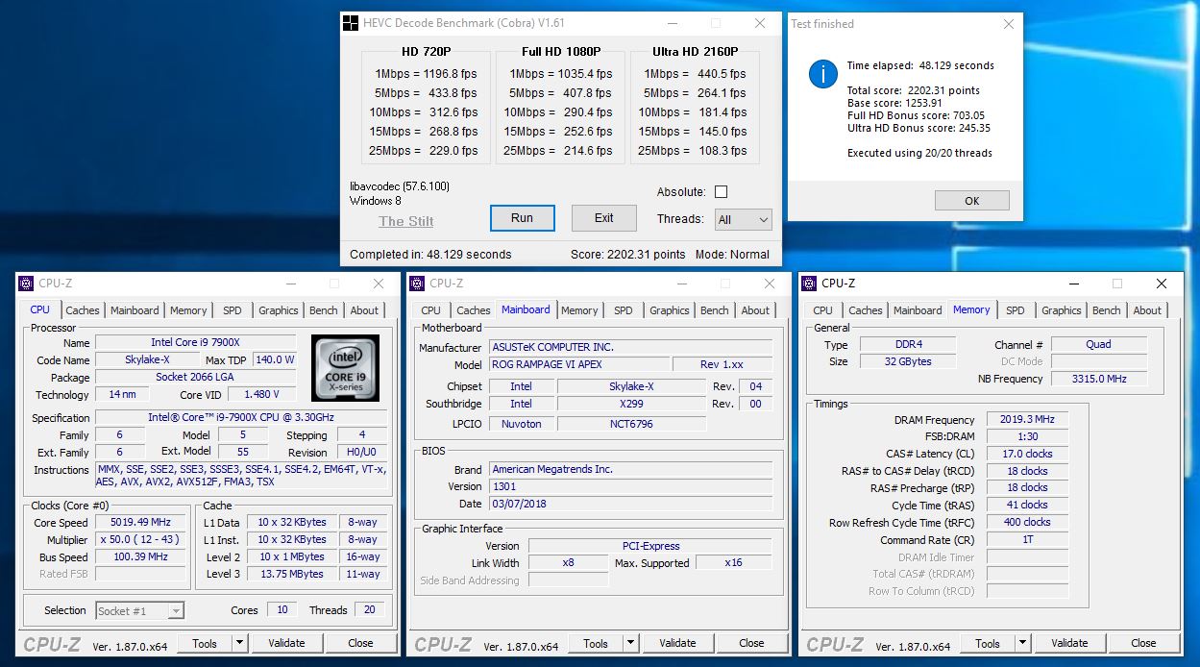The height and width of the screenshot is (667, 1200).
Task: Go to Mainboard tab in the Memory CPU-Z window
Action: click(x=918, y=310)
